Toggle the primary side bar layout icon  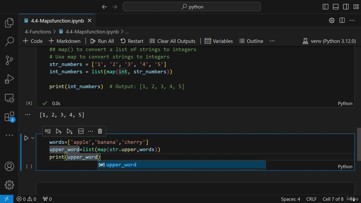coord(325,7)
